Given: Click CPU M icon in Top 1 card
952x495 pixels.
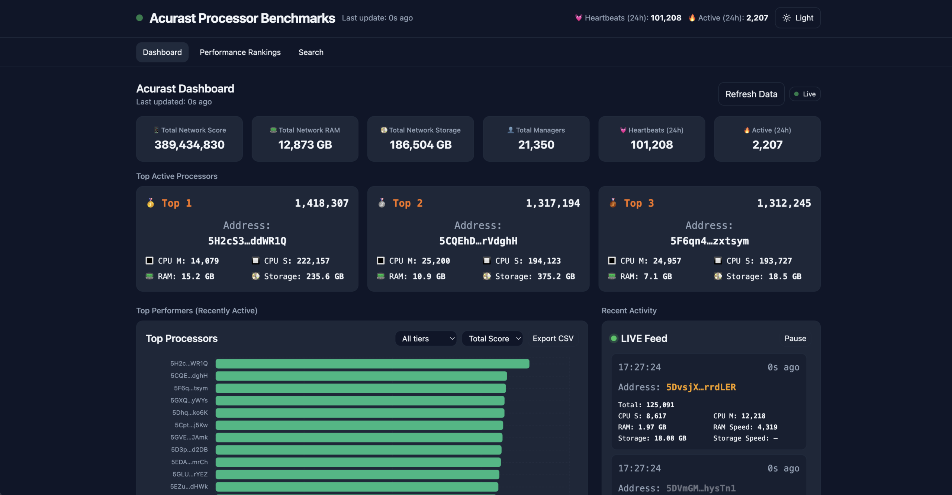Looking at the screenshot, I should (149, 261).
